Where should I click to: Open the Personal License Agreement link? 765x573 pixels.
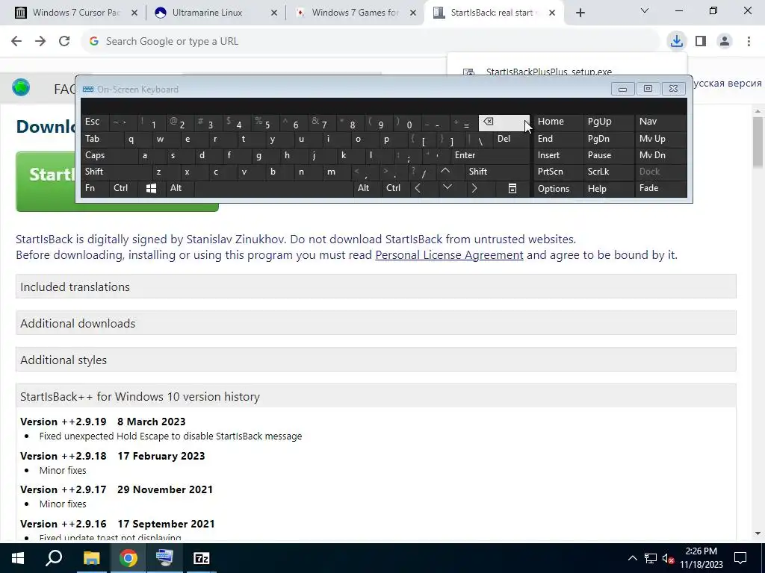449,255
